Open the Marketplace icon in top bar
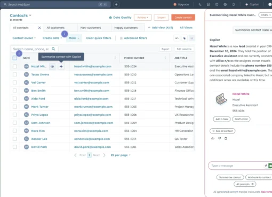This screenshot has height=197, width=272. click(x=208, y=4)
